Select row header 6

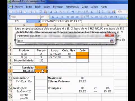[x=10, y=61]
